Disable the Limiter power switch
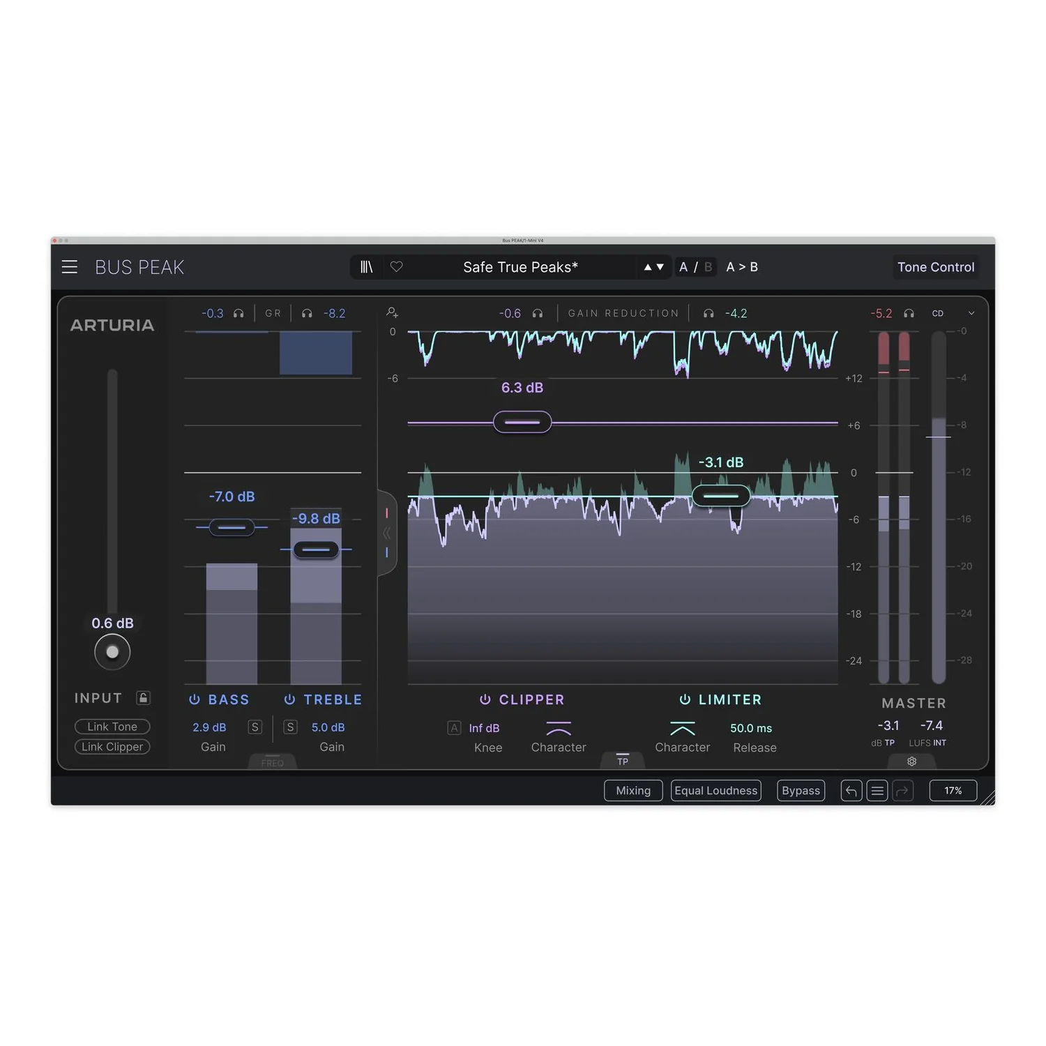 pyautogui.click(x=685, y=699)
